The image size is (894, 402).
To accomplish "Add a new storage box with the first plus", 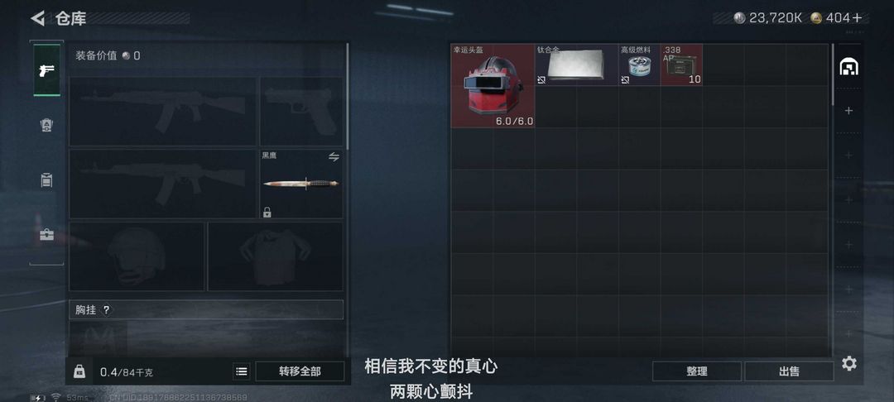I will [849, 111].
